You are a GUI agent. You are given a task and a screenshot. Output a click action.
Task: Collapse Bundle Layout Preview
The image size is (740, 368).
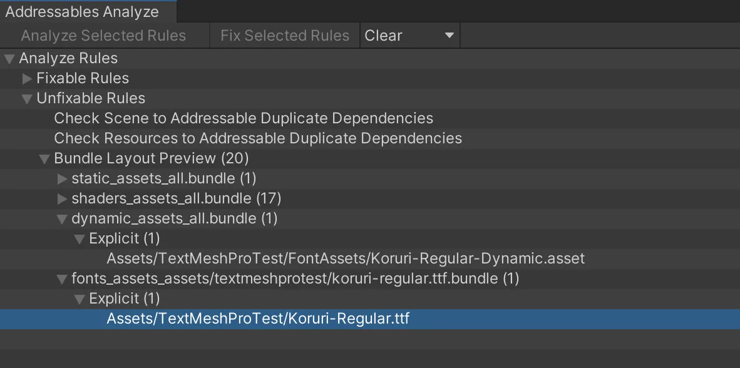tap(44, 158)
